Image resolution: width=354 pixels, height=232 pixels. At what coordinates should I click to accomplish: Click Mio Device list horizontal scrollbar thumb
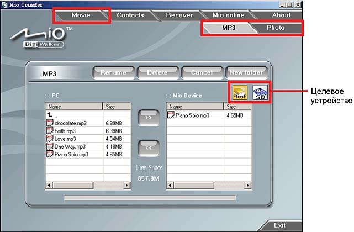[x=194, y=186]
